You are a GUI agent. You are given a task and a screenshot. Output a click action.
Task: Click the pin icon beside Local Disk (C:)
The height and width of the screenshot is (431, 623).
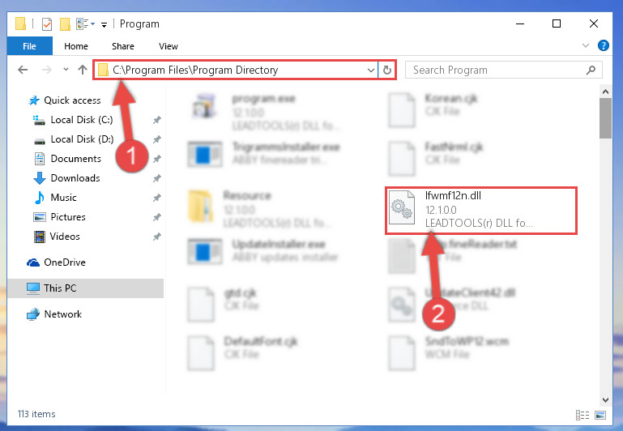coord(157,120)
